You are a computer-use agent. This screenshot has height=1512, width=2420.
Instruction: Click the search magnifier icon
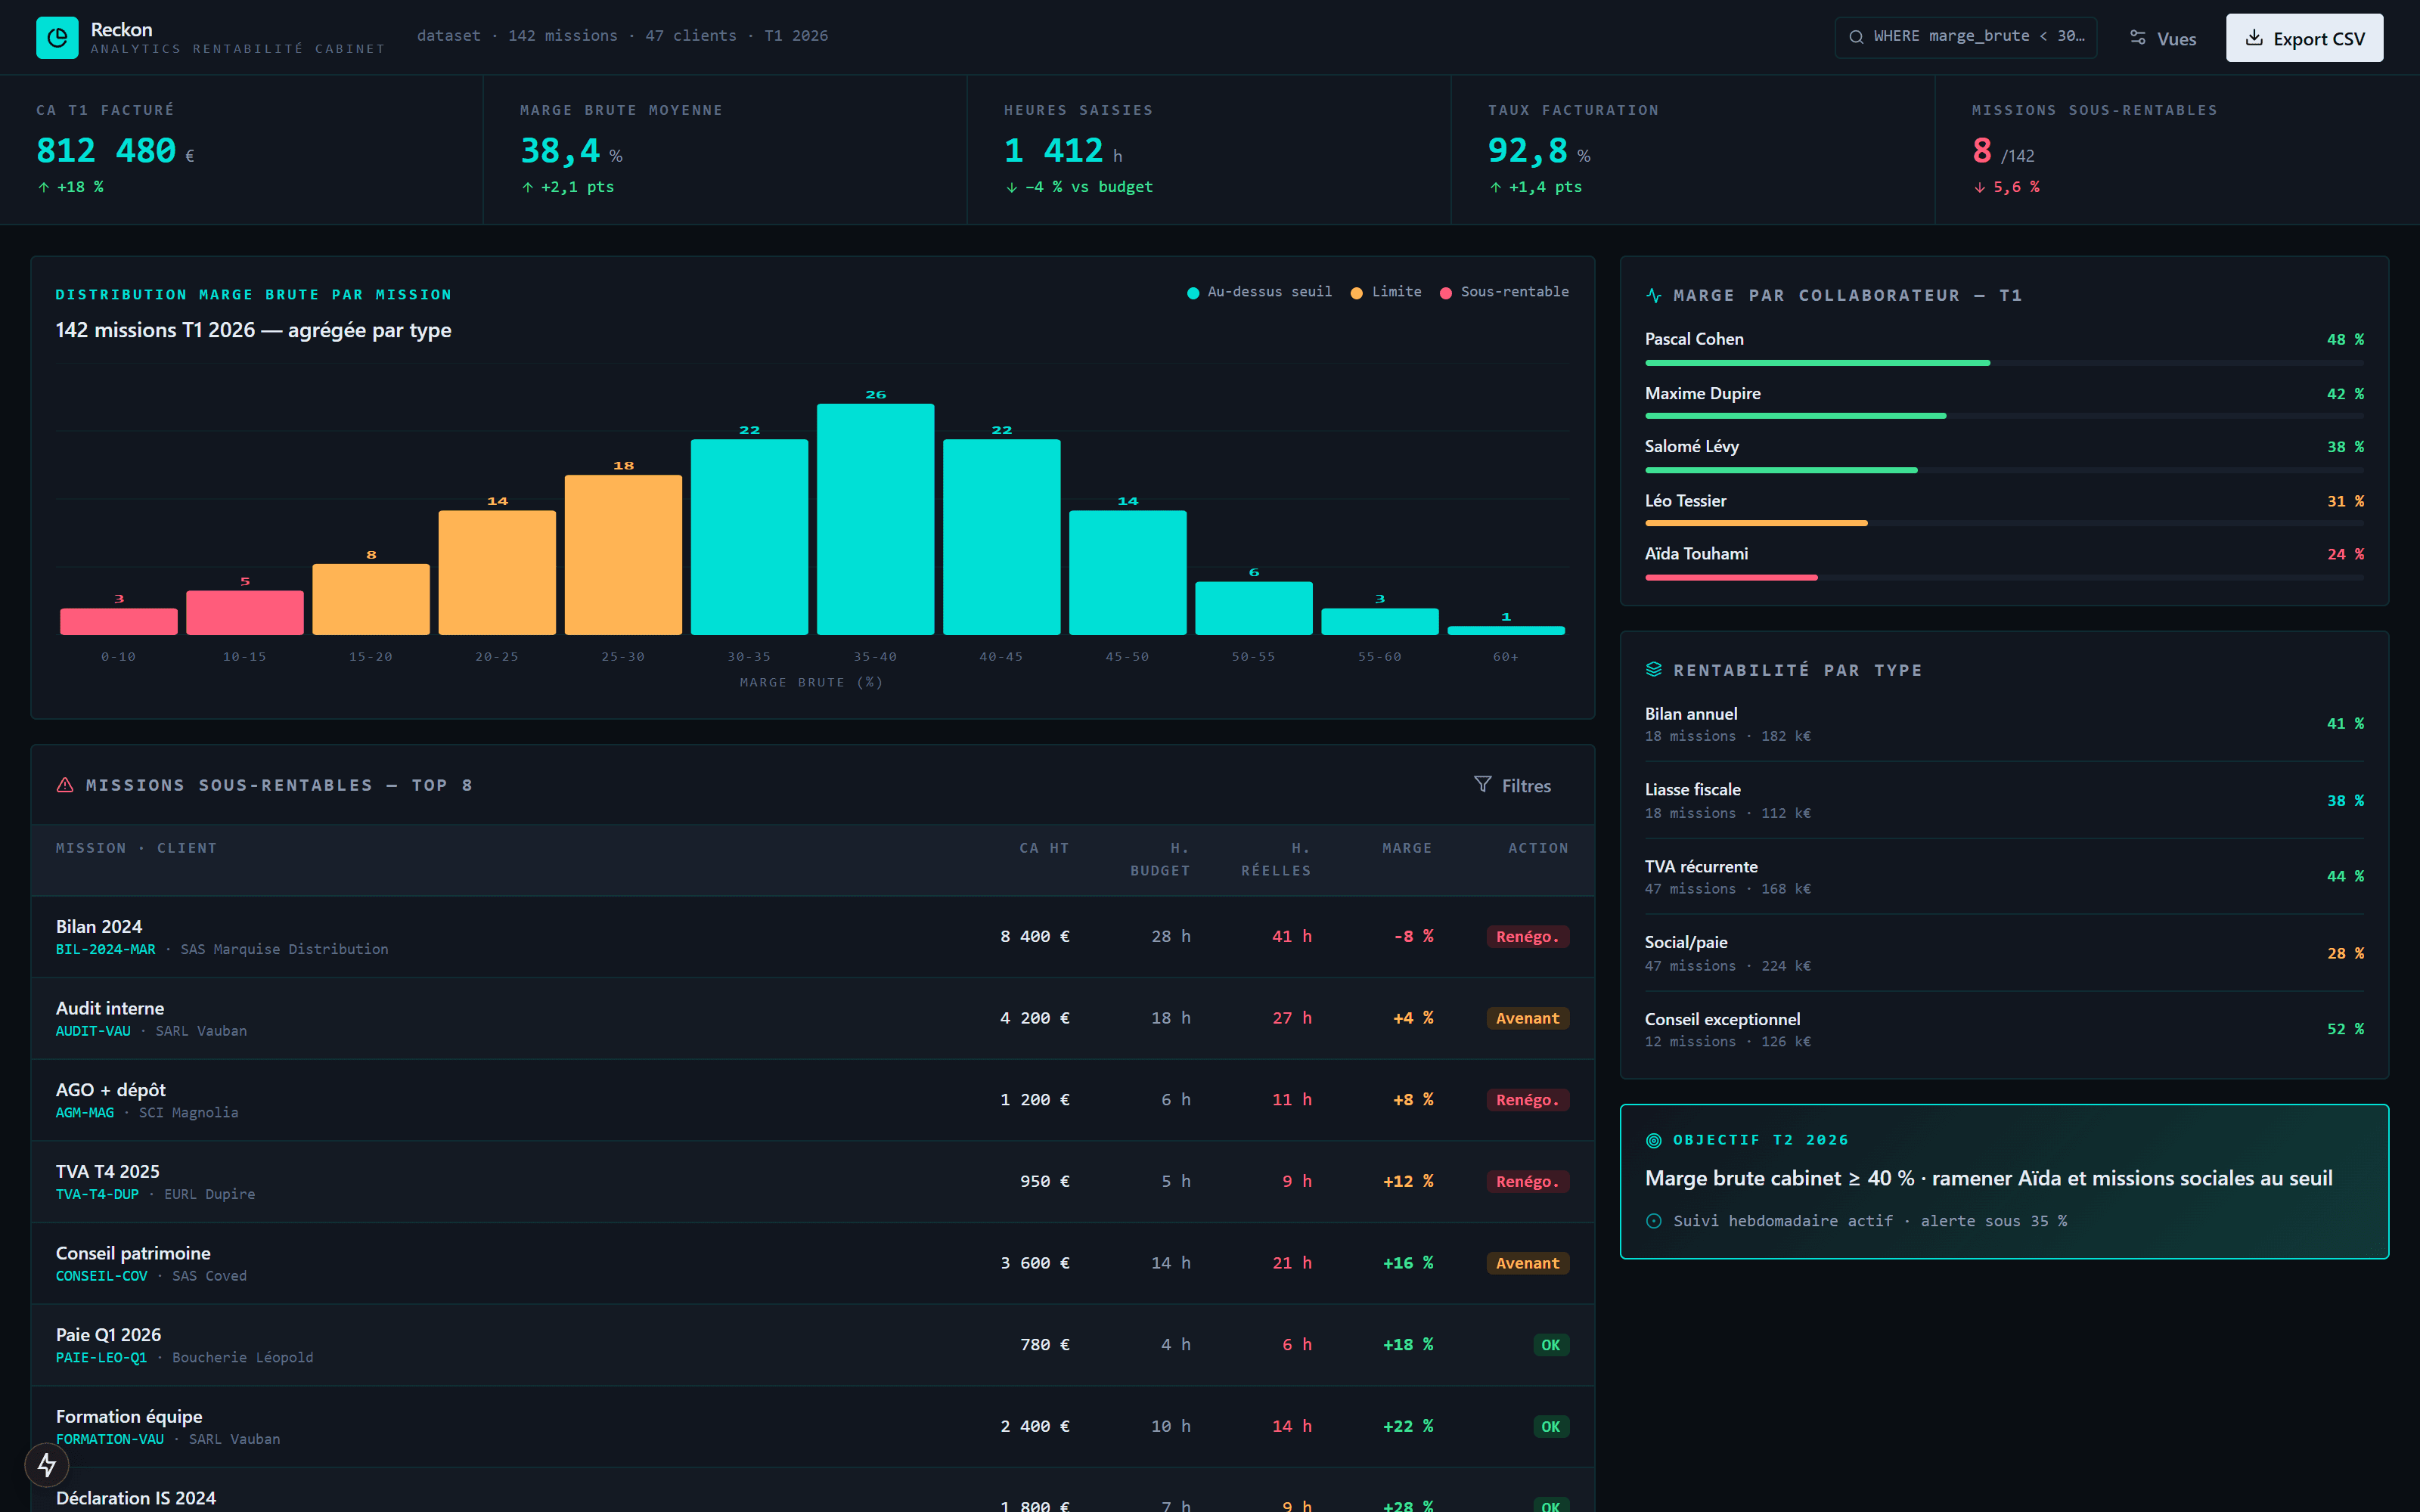click(1856, 37)
